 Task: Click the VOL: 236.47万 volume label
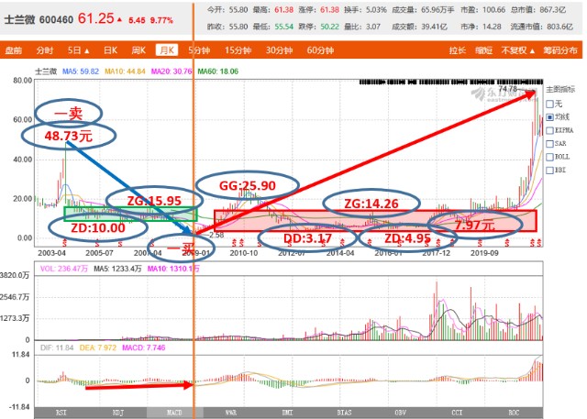(x=64, y=269)
